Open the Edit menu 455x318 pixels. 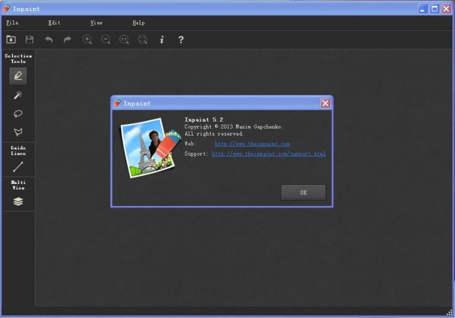[54, 23]
